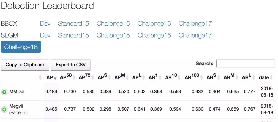This screenshot has width=278, height=122.
Task: Click the Search input field
Action: coord(245,64)
